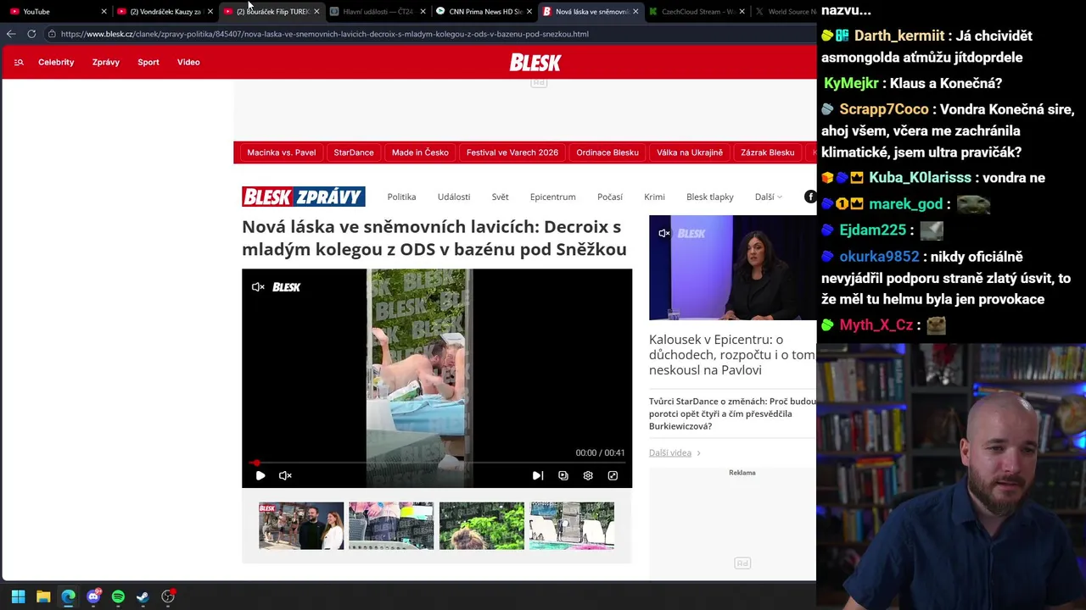Open the Zázrak Blesku topic
Viewport: 1086px width, 610px height.
768,152
